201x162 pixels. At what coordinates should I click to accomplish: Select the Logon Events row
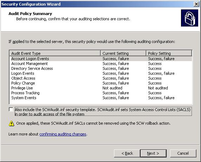click(101, 73)
